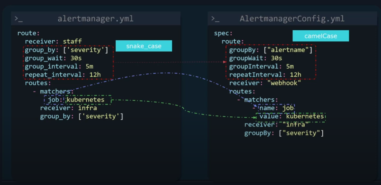Select the AlertmanagerConfig.yml panel title

click(x=292, y=19)
